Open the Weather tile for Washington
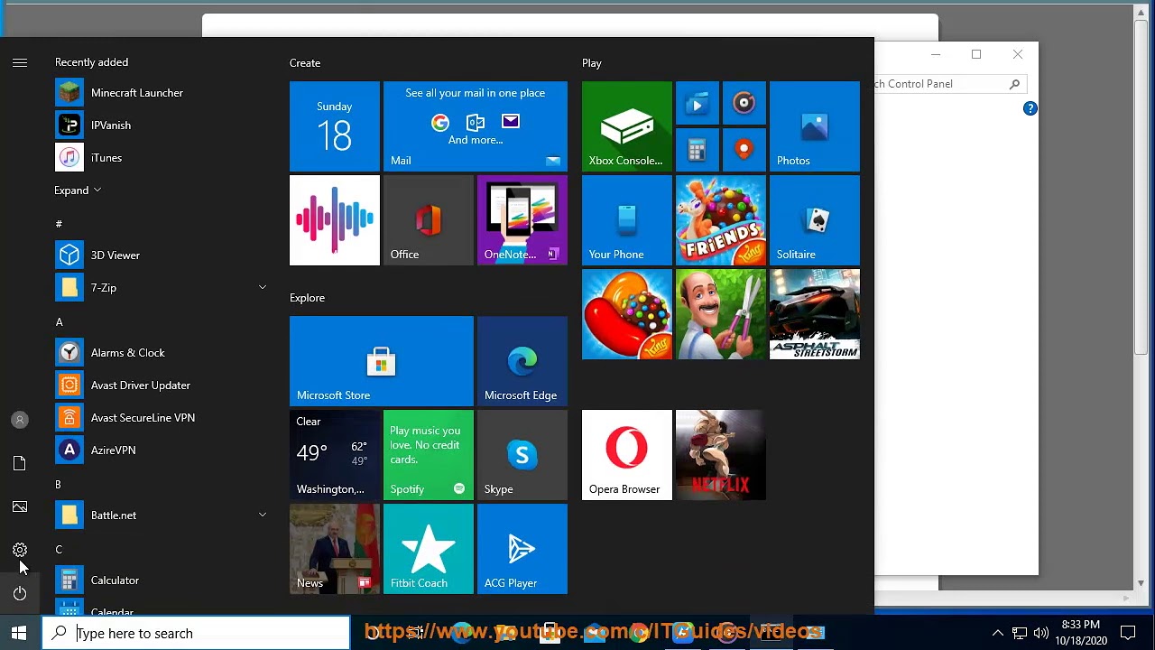1155x650 pixels. click(335, 455)
